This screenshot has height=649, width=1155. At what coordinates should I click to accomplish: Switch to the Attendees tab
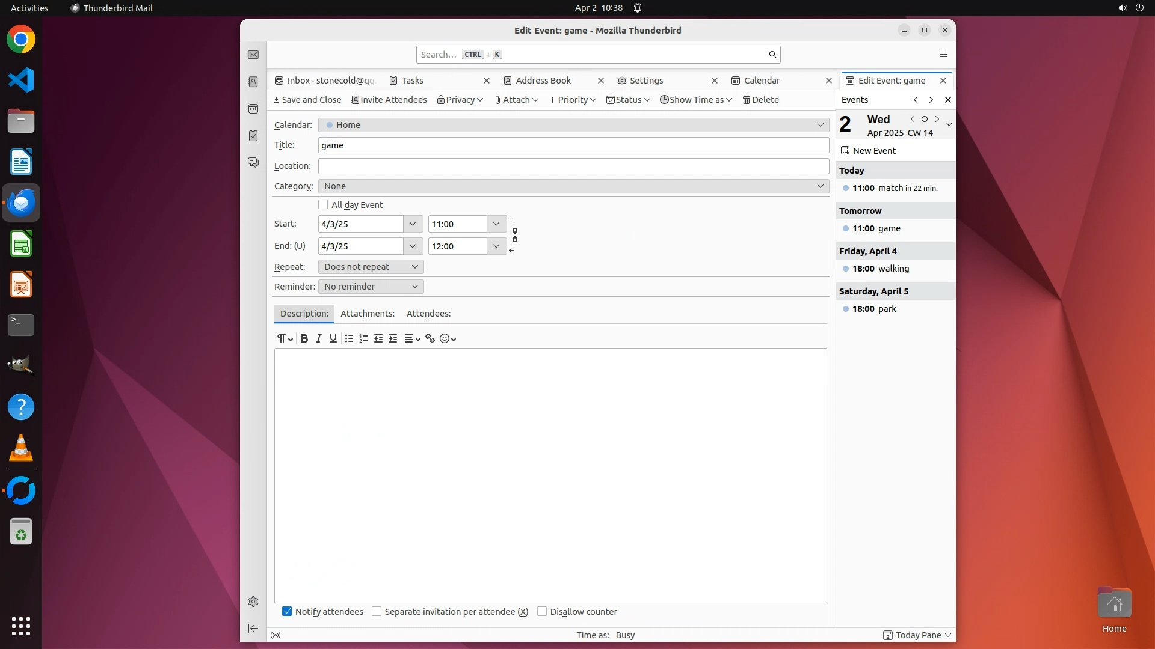coord(428,314)
